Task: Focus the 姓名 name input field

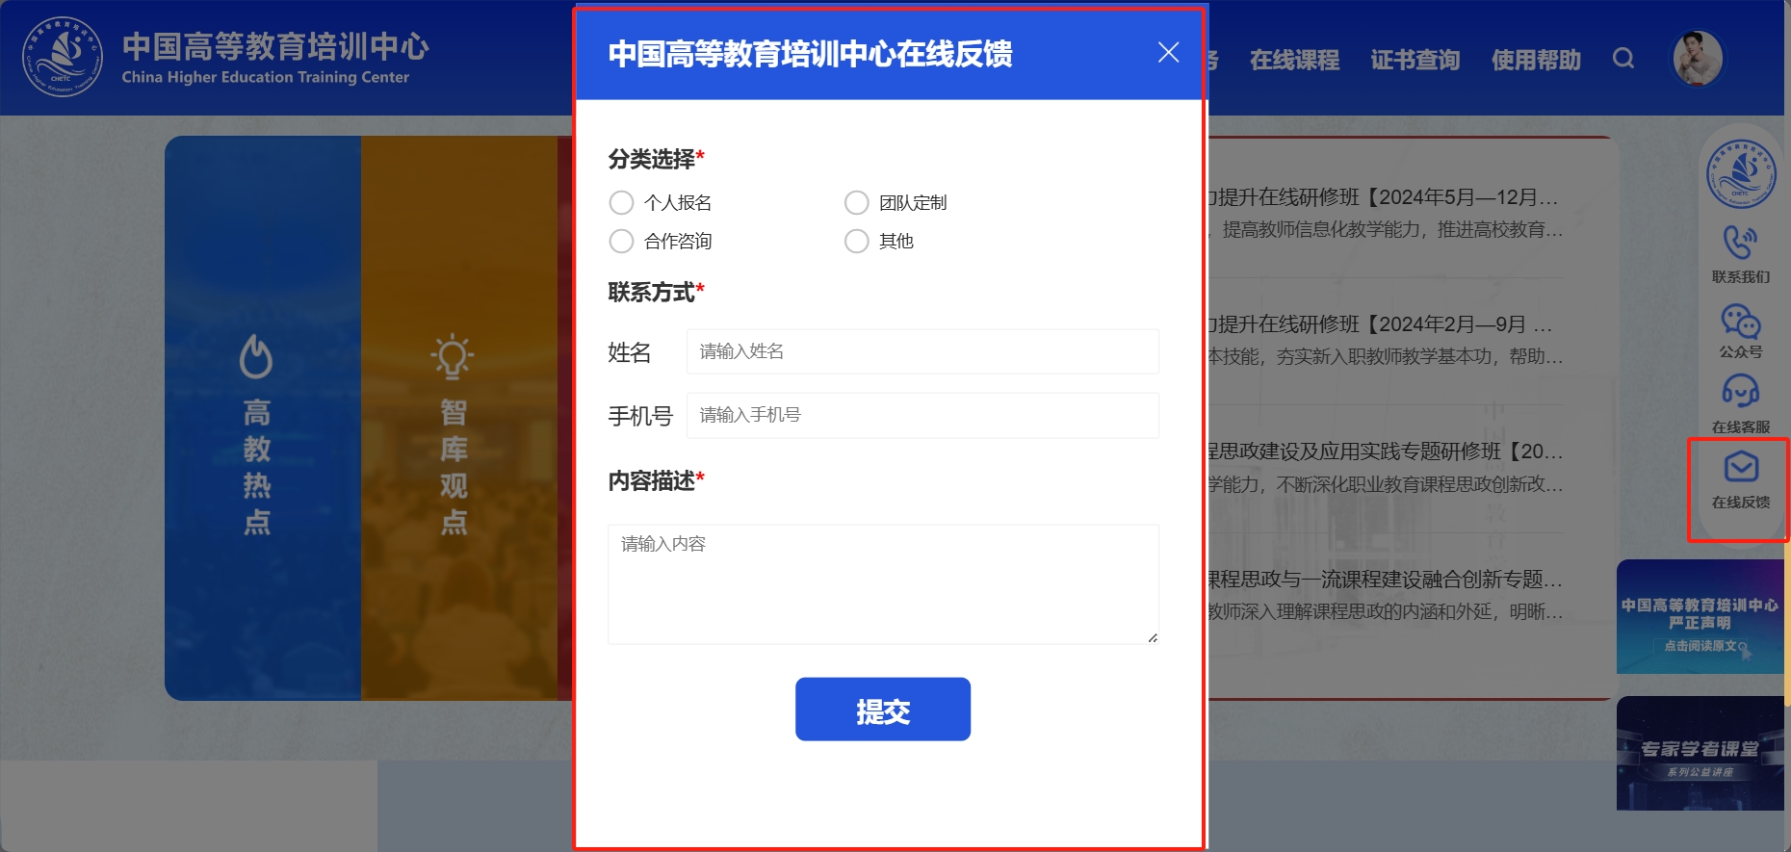Action: (x=922, y=351)
